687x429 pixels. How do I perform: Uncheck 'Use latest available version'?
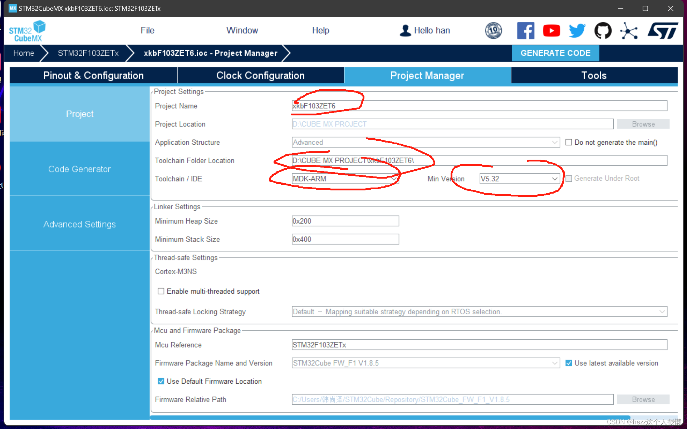pos(569,363)
